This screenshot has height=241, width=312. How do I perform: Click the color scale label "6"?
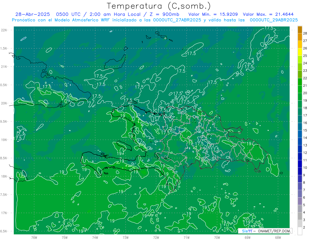[304, 198]
